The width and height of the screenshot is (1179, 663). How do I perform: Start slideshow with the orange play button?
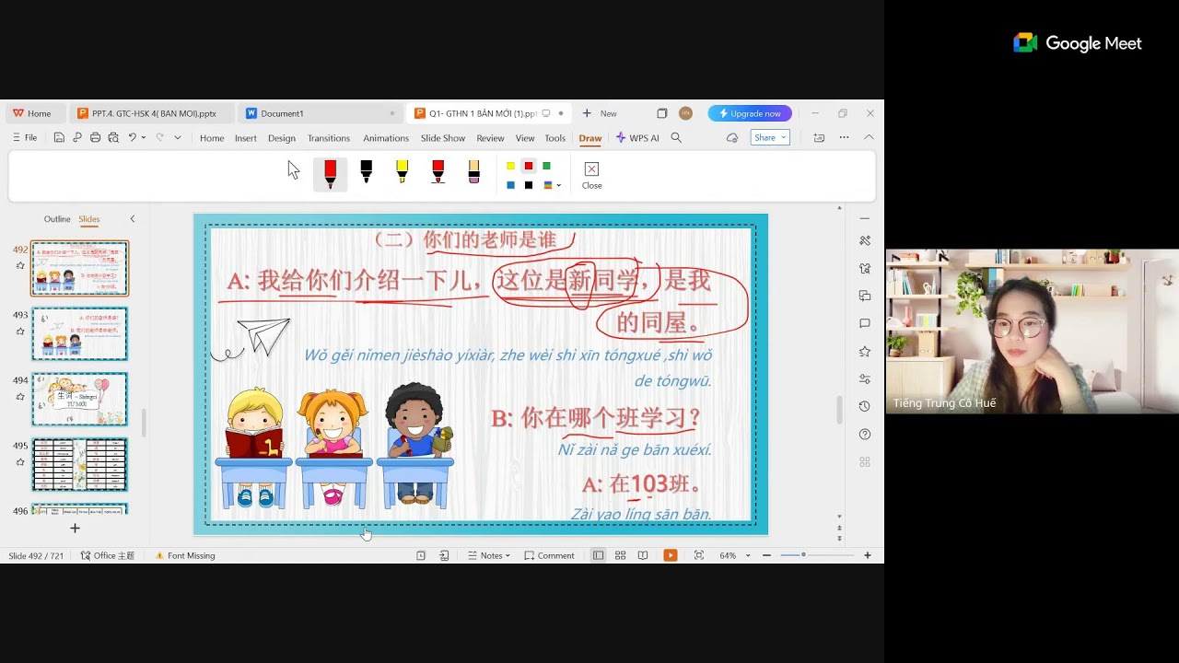pyautogui.click(x=671, y=555)
